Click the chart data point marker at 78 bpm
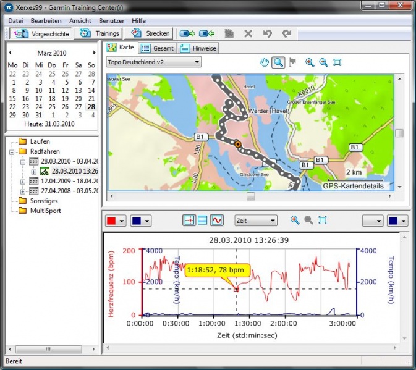Screen dimensions: 416x370 pos(236,289)
